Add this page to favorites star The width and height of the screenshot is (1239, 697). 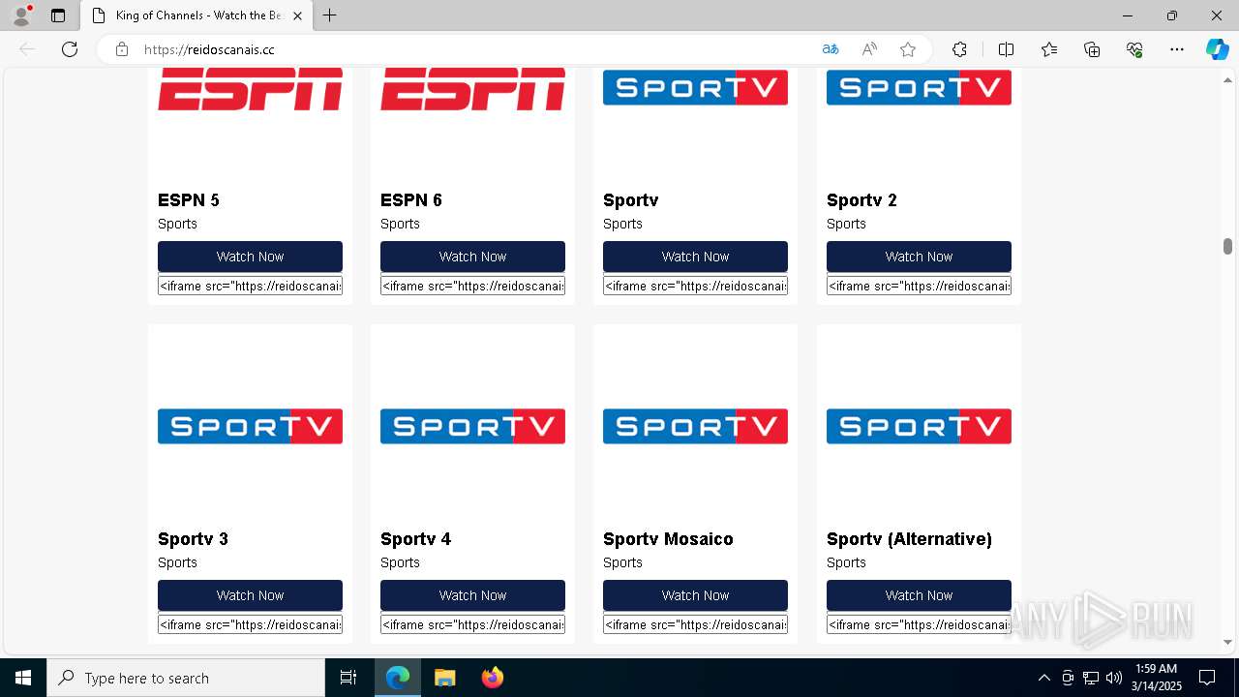click(908, 49)
